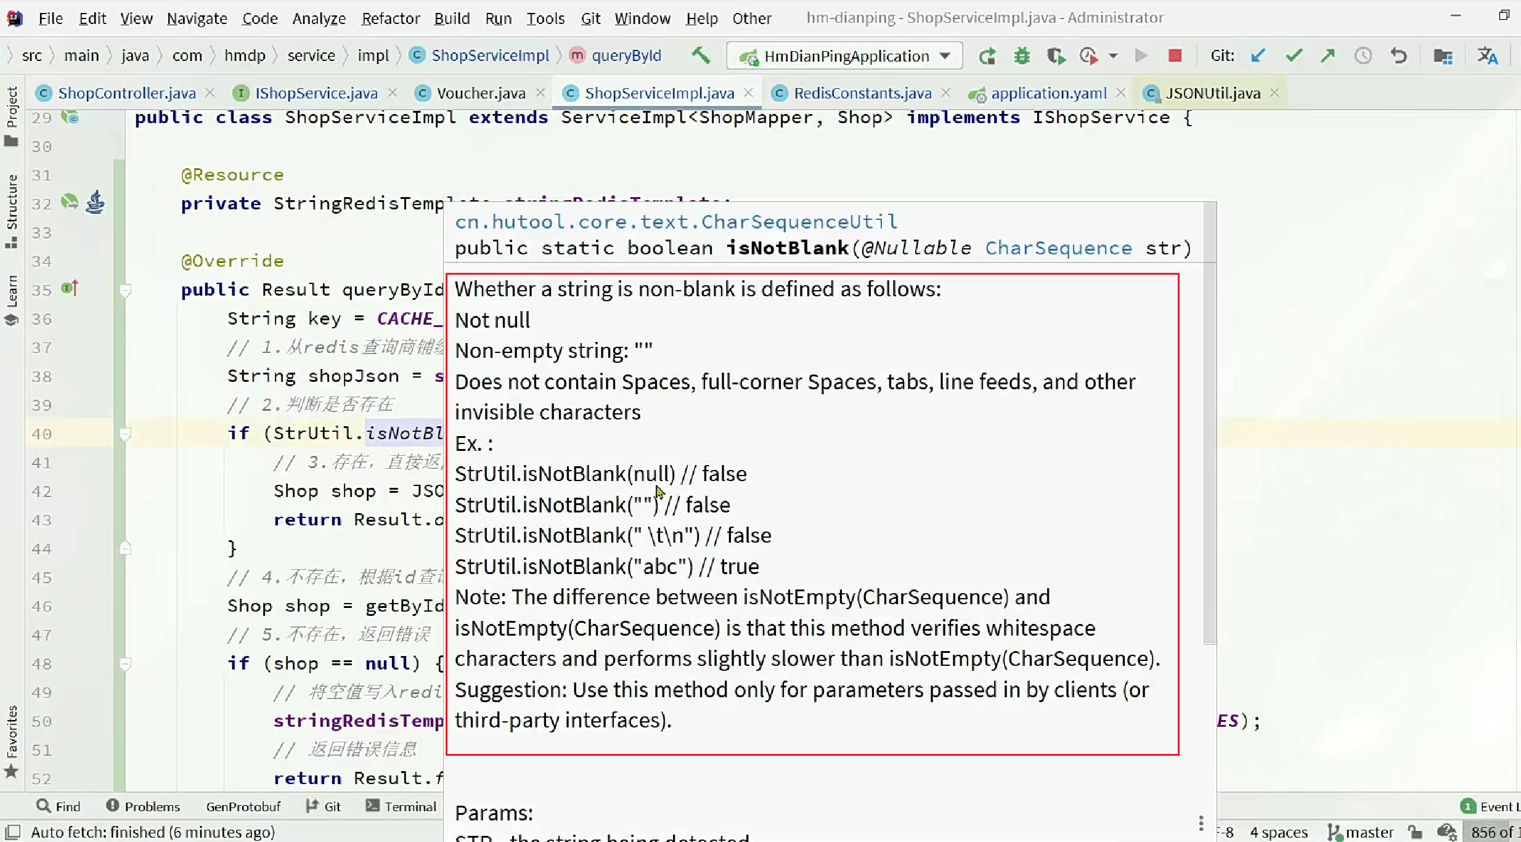This screenshot has width=1521, height=842.
Task: Start debugging with the bug icon
Action: [1022, 56]
